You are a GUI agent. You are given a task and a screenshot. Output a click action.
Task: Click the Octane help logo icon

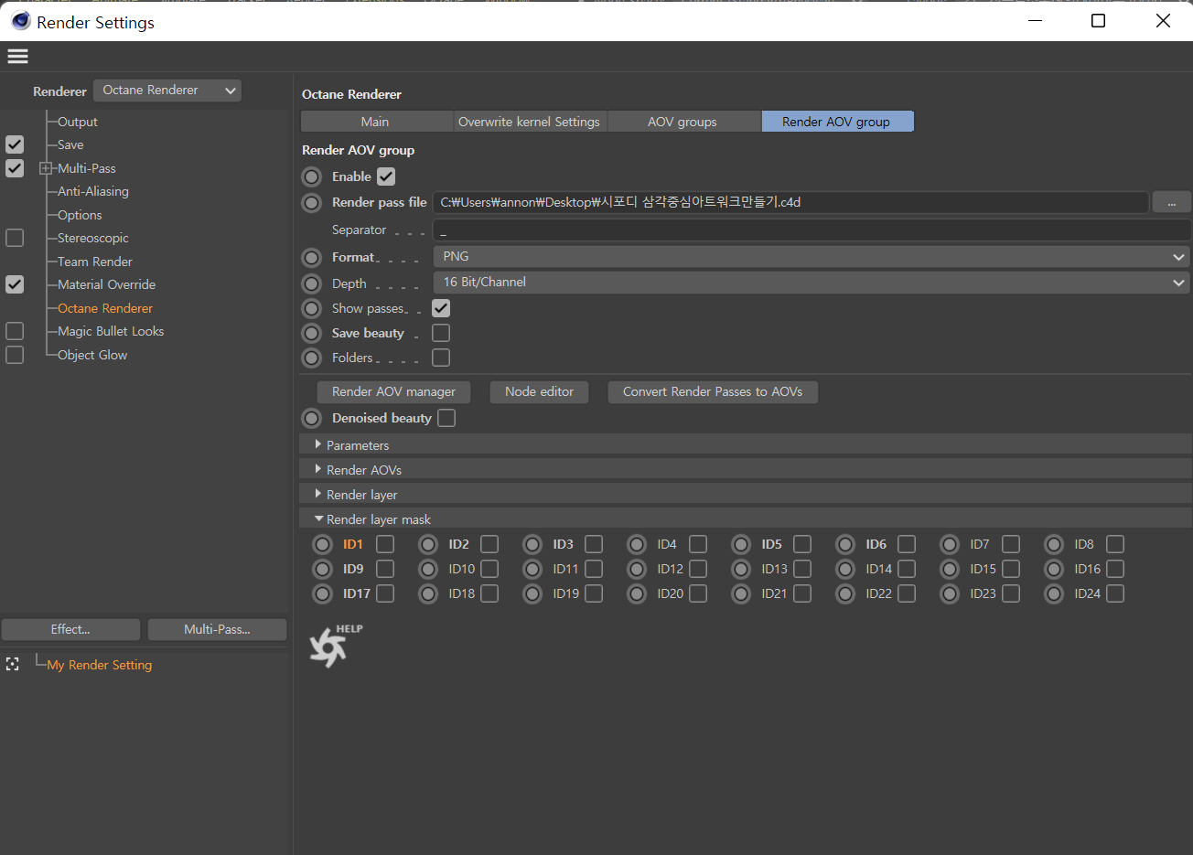coord(328,647)
